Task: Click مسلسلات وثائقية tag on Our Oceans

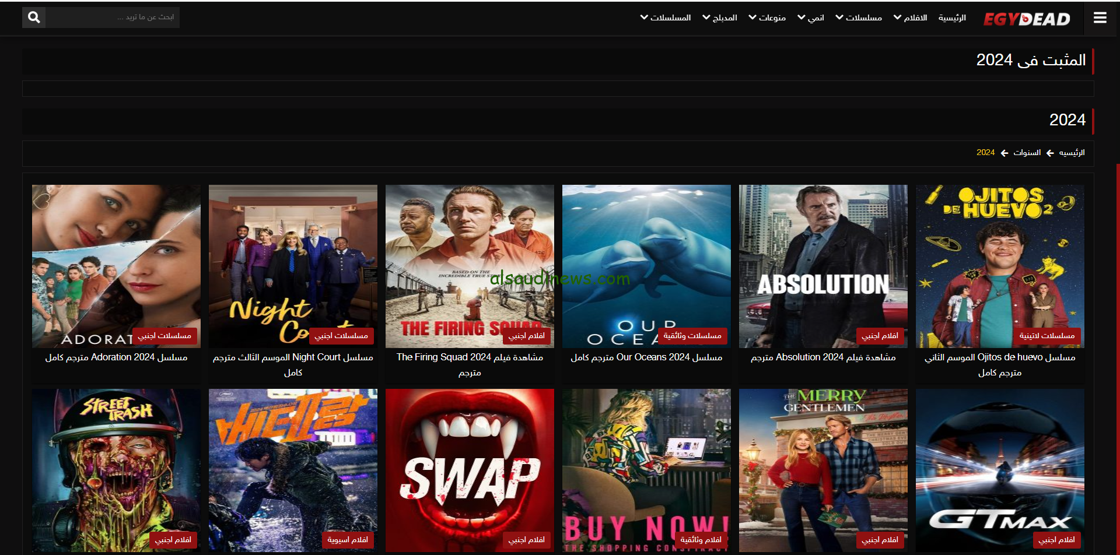Action: pyautogui.click(x=692, y=336)
